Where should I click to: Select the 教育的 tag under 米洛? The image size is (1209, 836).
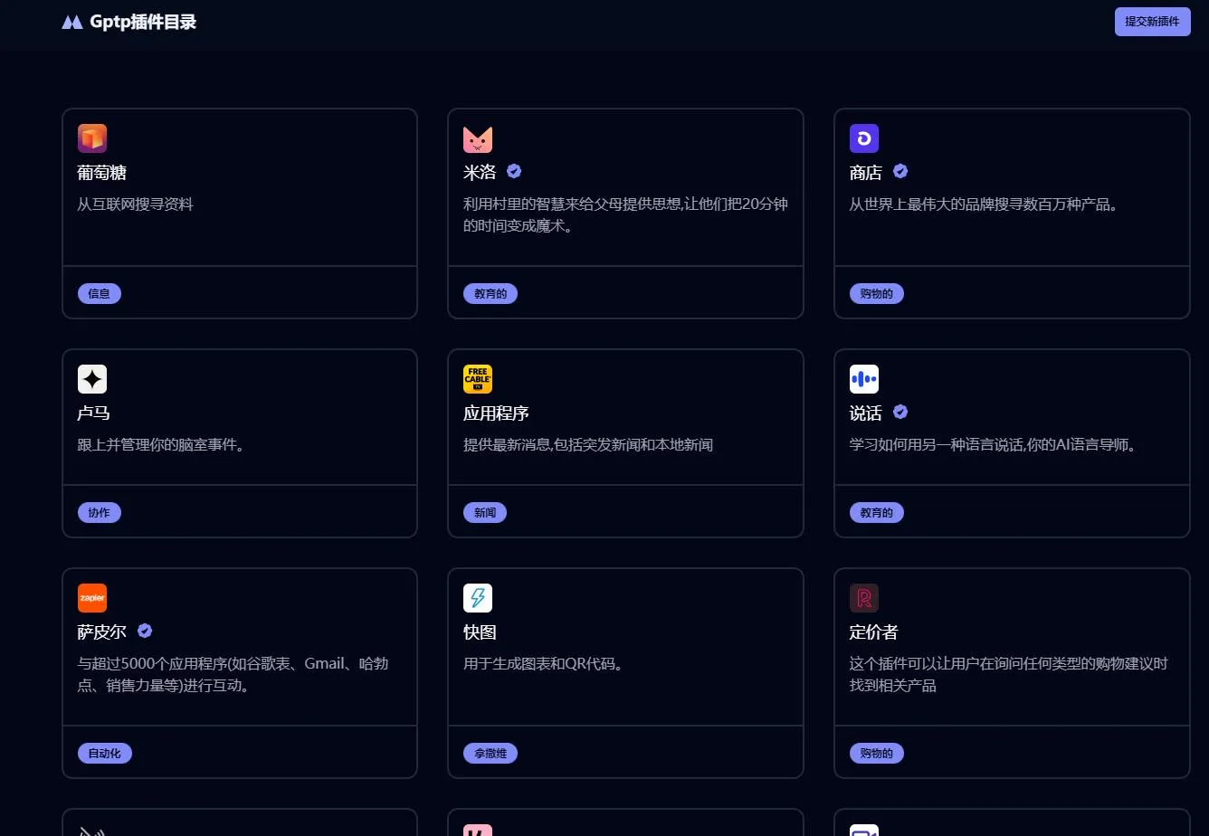click(490, 293)
